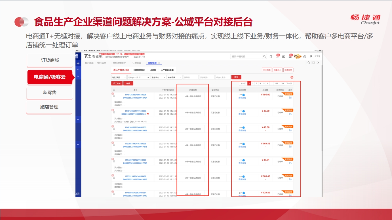Click edit icon in the ¥35.91 order row

coord(290,163)
